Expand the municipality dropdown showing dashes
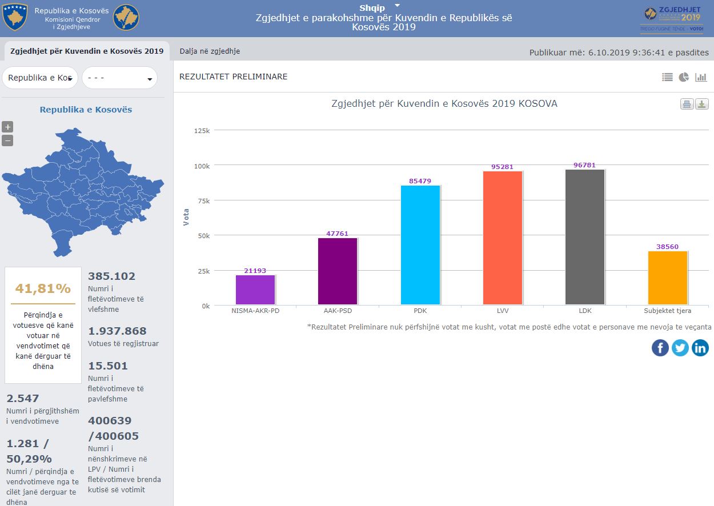714x506 pixels. coord(119,78)
